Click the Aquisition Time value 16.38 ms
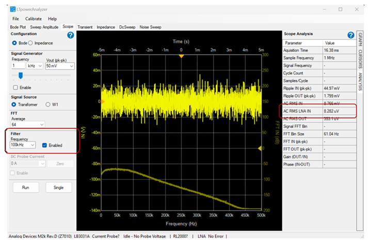The width and height of the screenshot is (369, 245). click(x=331, y=51)
